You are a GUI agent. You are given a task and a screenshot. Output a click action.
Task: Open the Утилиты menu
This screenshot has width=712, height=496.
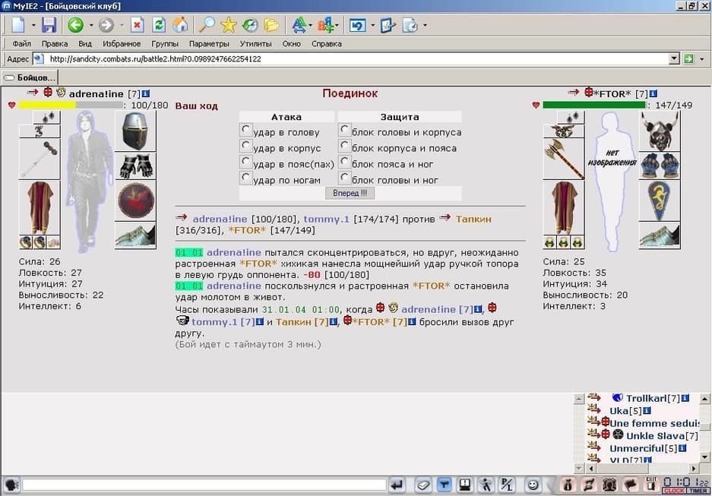coord(255,44)
